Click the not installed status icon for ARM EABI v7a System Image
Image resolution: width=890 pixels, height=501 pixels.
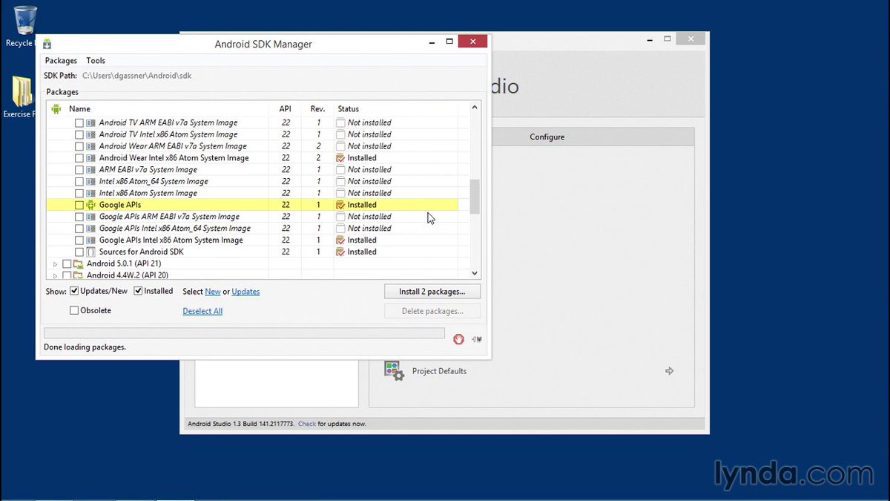point(340,170)
